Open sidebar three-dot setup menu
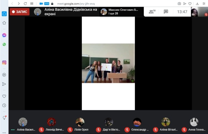The height and width of the screenshot is (134, 208). click(x=4, y=133)
